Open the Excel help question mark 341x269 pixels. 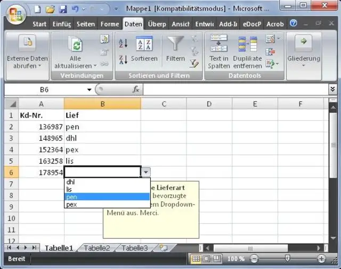click(x=293, y=24)
